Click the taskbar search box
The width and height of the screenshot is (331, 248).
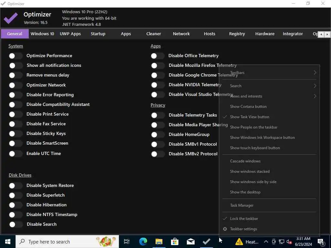tap(67, 242)
